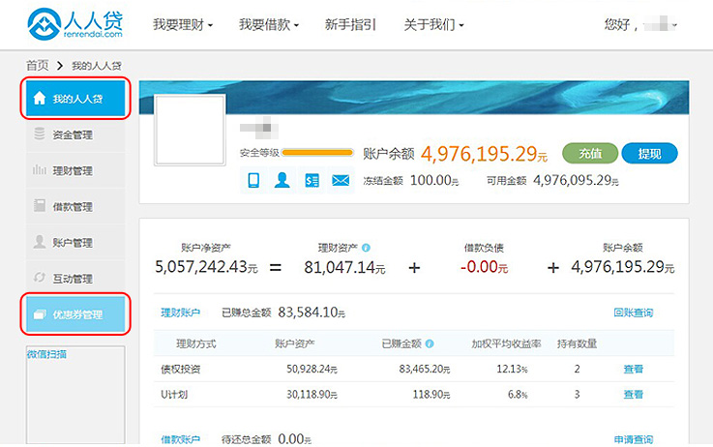Click the bank card binding icon

312,180
